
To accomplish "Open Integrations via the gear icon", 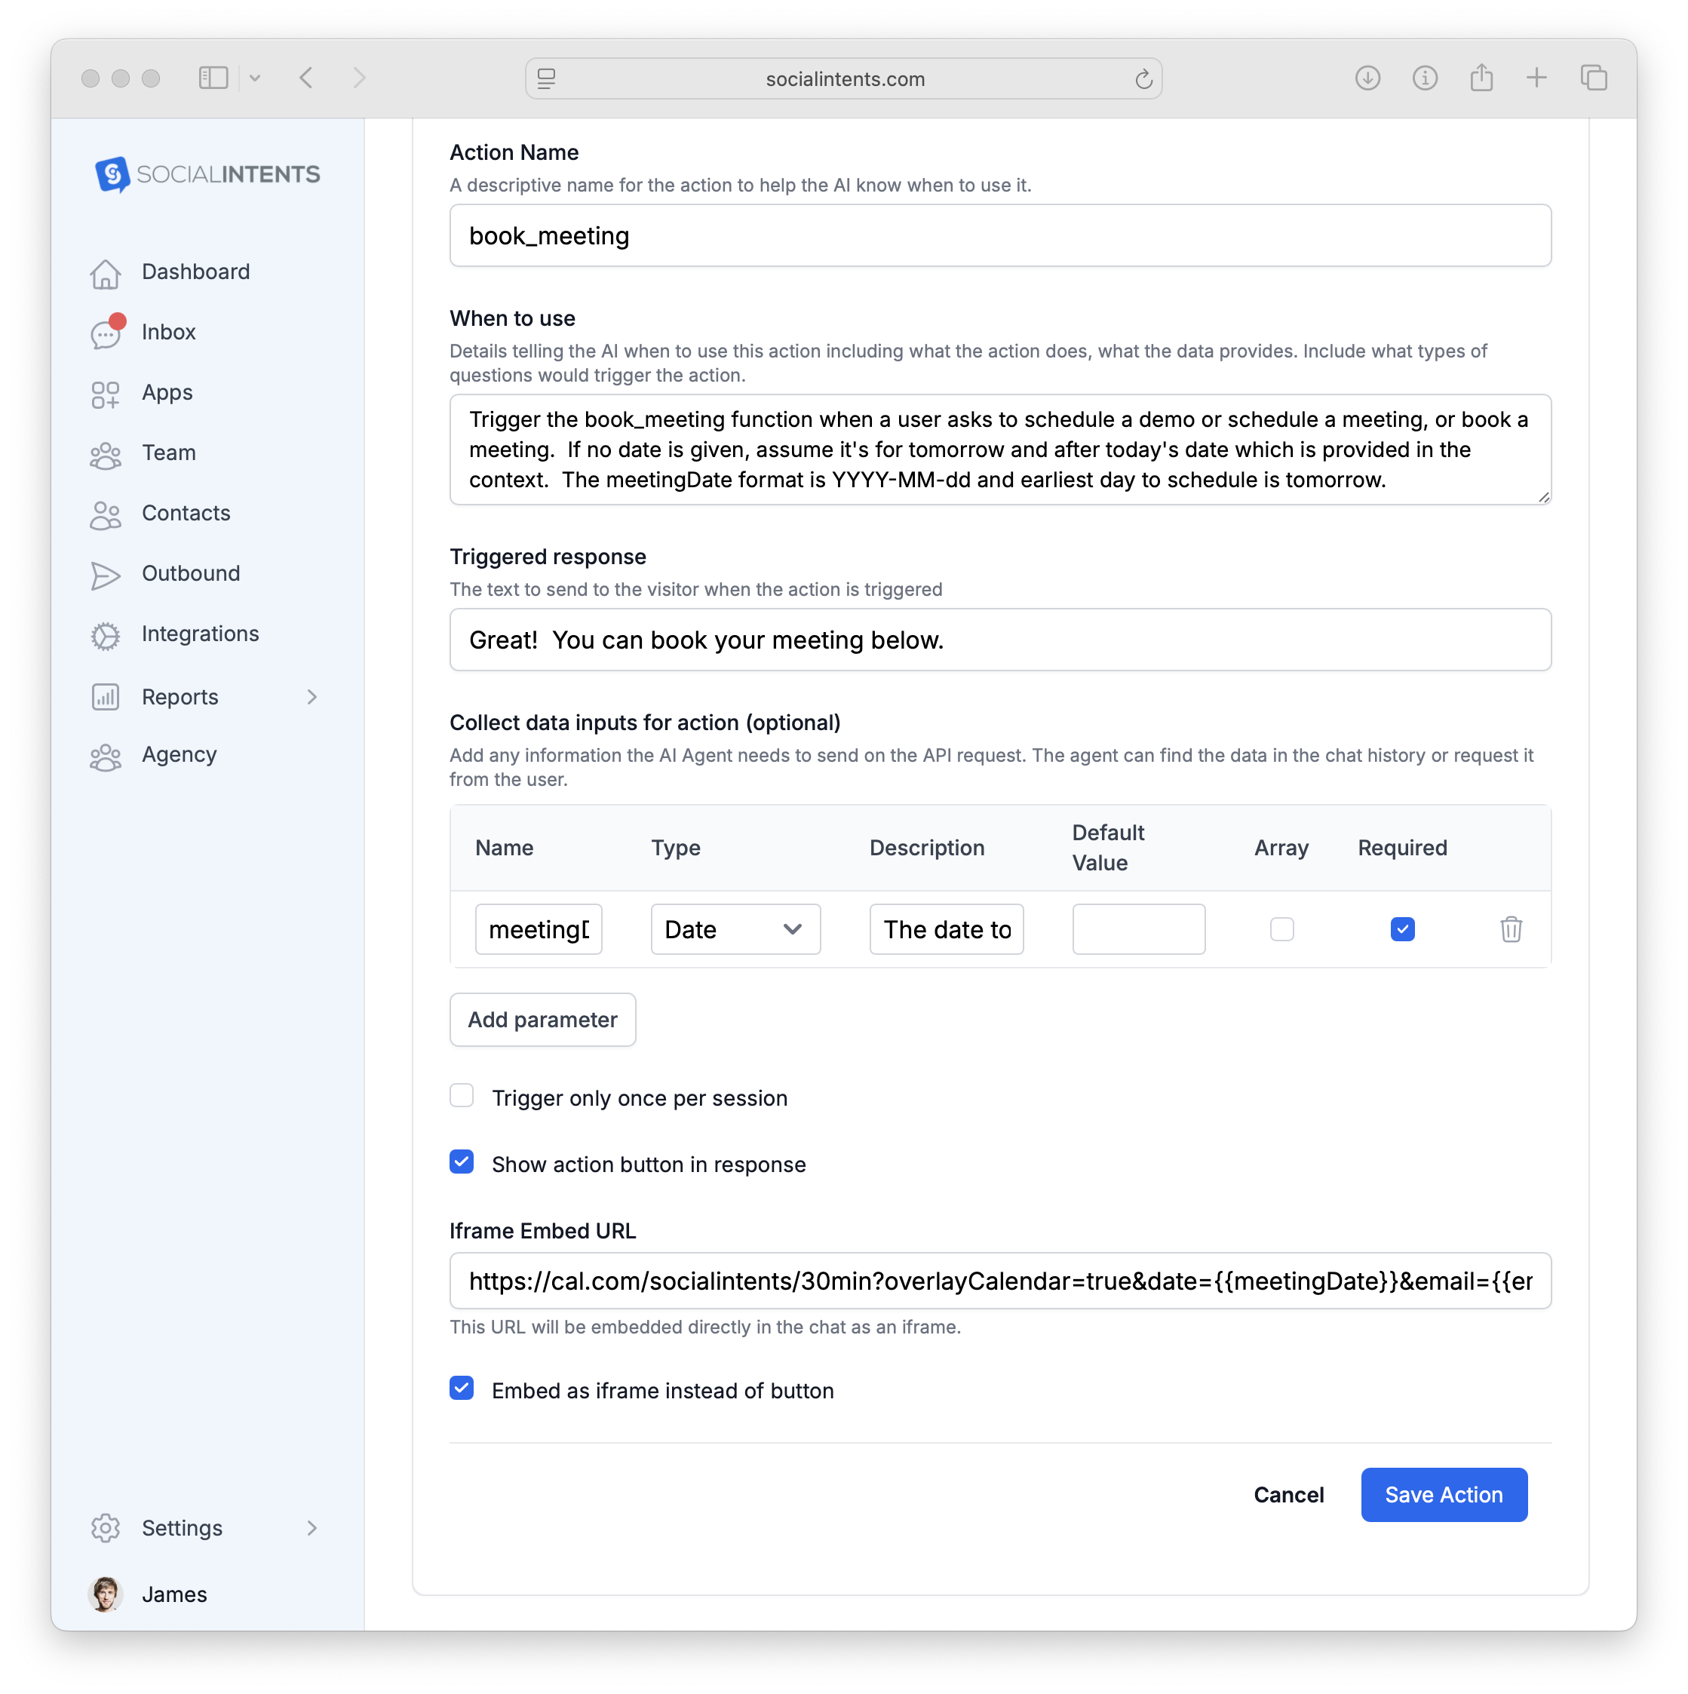I will pyautogui.click(x=106, y=634).
